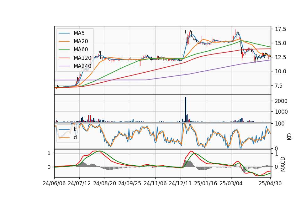Click the 24/09/25 date axis label
The image size is (301, 216).
pyautogui.click(x=129, y=183)
